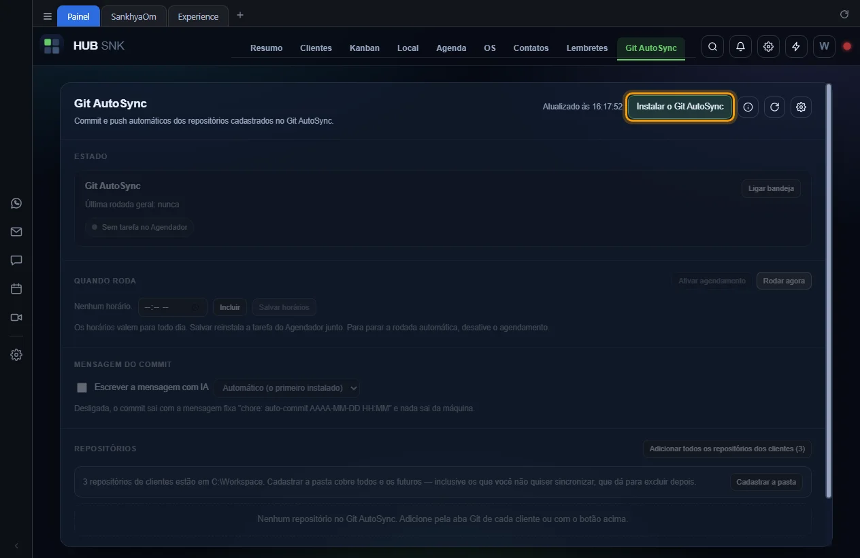860x558 pixels.
Task: Click the HUB SNK logo icon
Action: (52, 46)
